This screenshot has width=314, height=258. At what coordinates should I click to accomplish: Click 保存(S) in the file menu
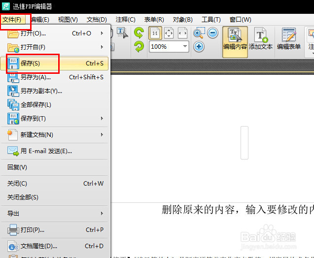click(x=54, y=64)
